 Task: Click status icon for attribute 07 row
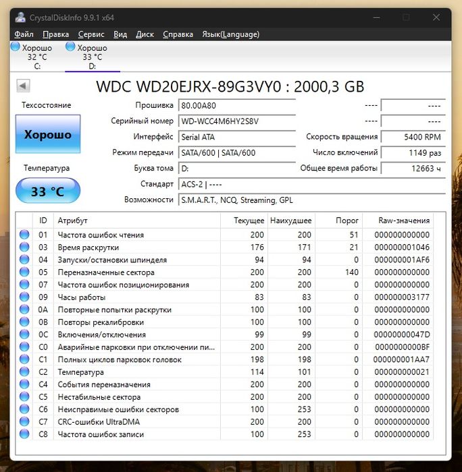pos(24,285)
